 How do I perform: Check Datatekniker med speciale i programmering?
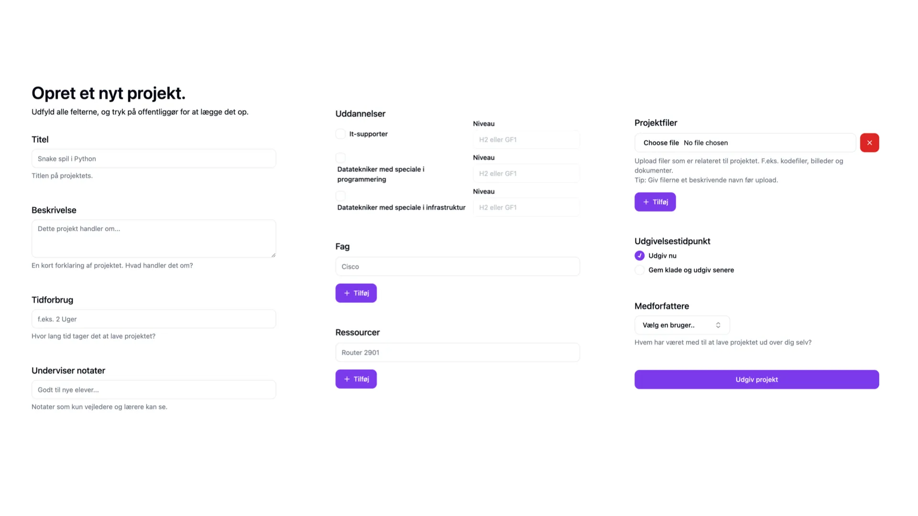point(340,157)
